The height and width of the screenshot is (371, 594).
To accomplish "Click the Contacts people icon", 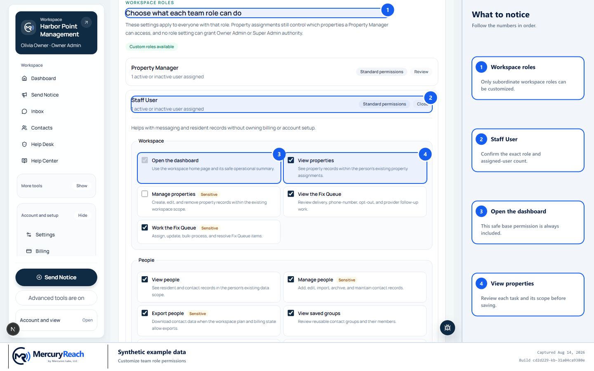I will 24,128.
